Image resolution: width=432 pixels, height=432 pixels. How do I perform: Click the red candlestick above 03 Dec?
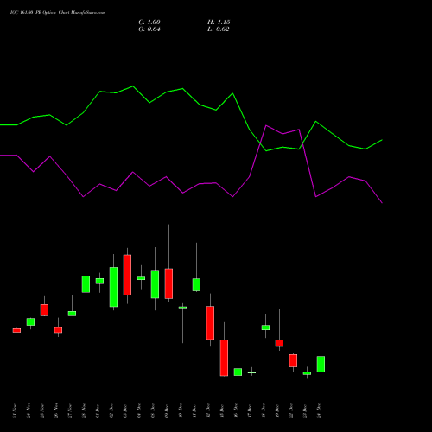127,275
